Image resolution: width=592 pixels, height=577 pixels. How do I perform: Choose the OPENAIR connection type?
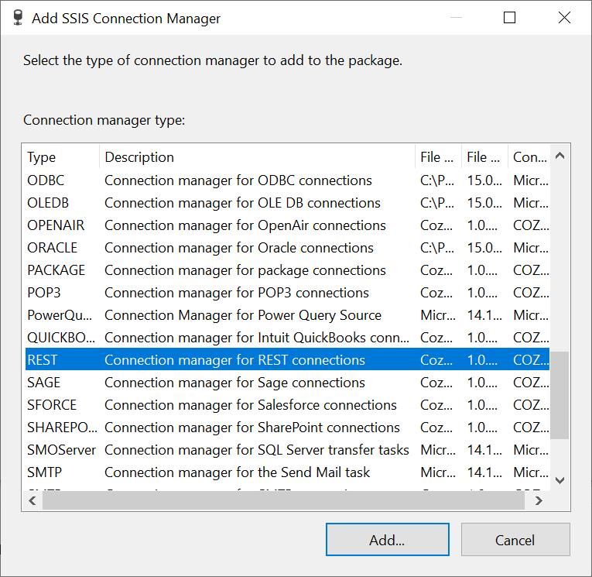[56, 225]
